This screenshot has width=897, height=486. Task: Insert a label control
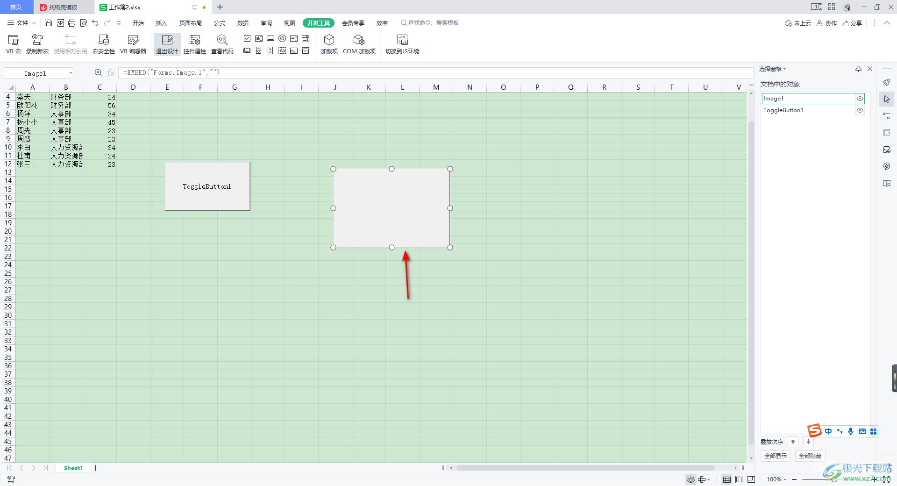click(x=282, y=50)
